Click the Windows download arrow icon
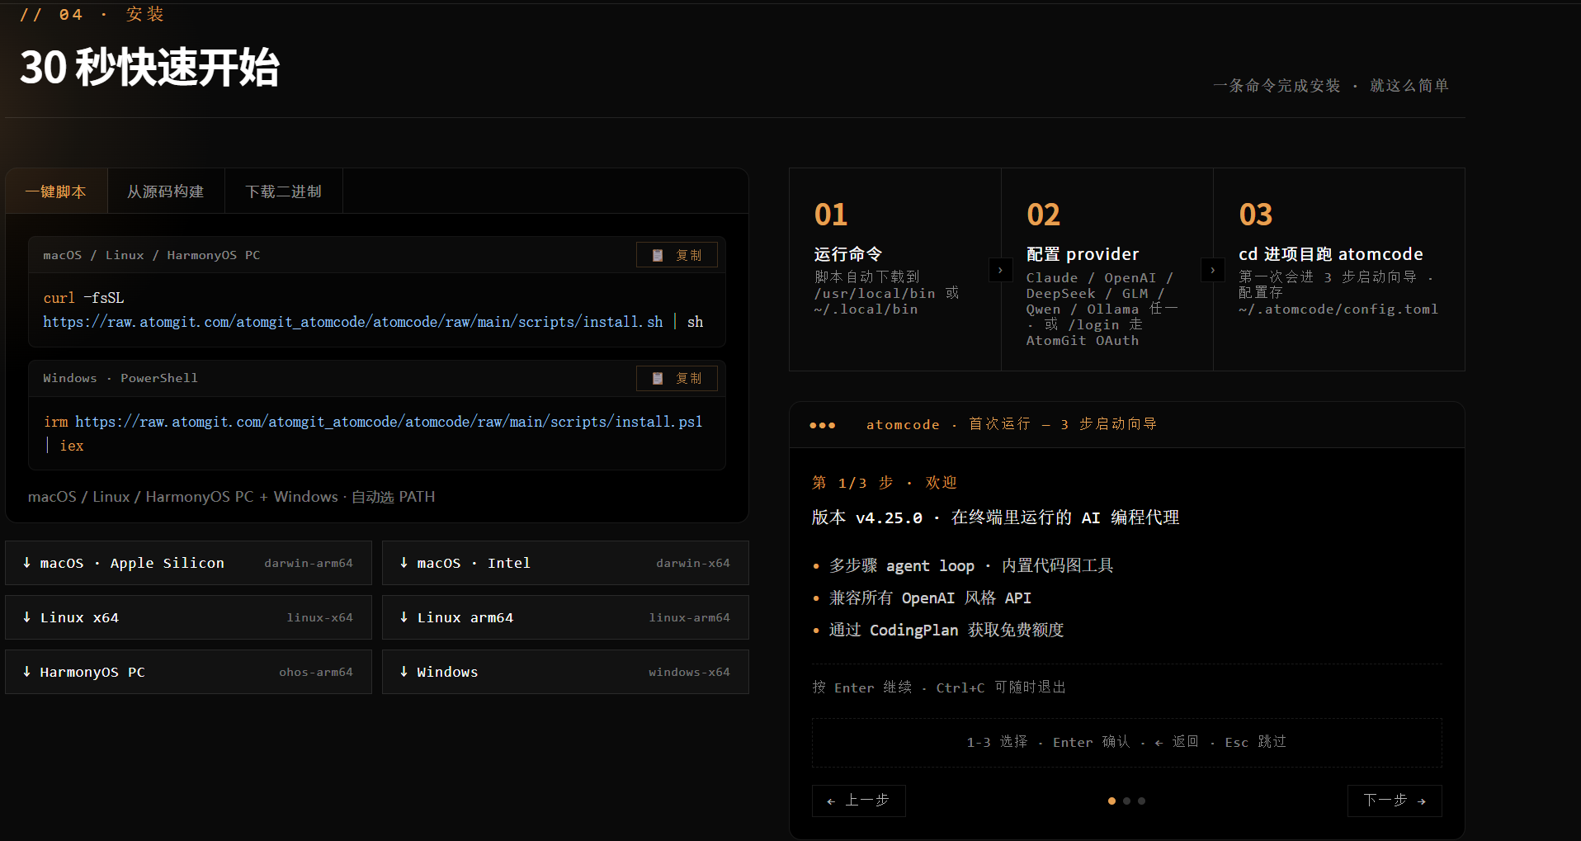1581x841 pixels. 404,672
